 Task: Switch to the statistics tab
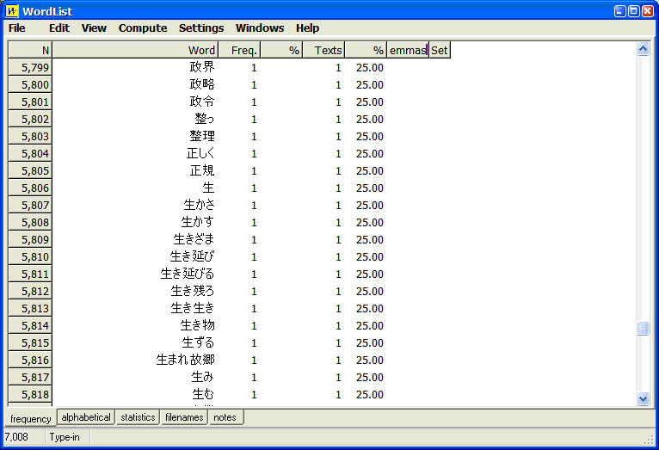(x=138, y=417)
